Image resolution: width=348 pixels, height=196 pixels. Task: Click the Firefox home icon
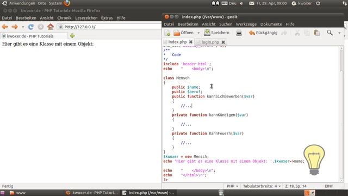51,27
